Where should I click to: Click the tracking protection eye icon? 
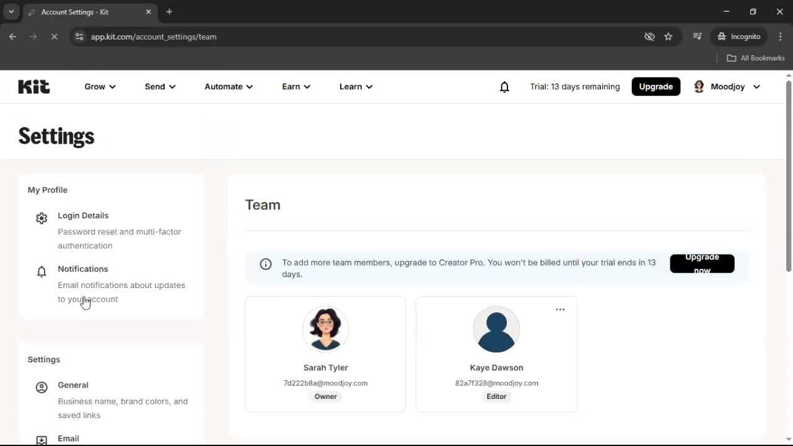(649, 37)
